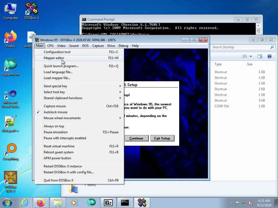Open the Microsoft Visual Studio desktop shortcut
Image resolution: width=278 pixels, height=208 pixels.
point(11,99)
